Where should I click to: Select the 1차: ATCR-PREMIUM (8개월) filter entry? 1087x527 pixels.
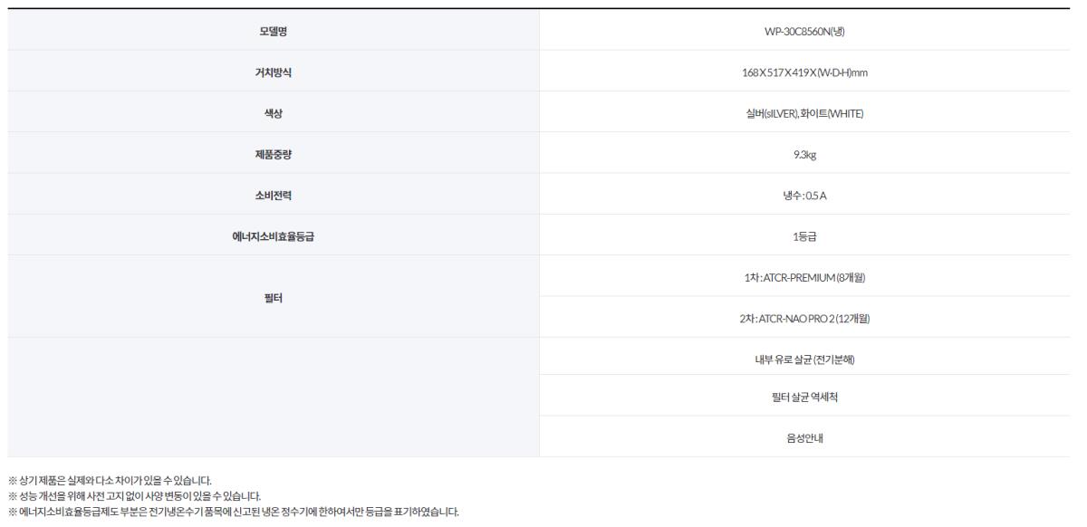[x=804, y=278]
